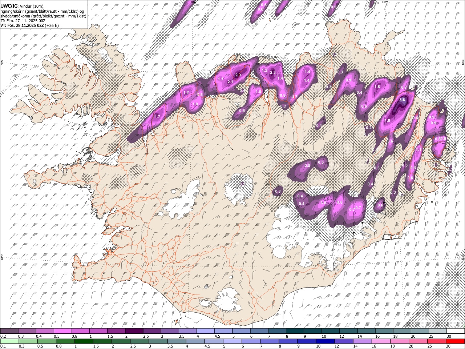
Task: Click the '0.4' label on the upper scale
Action: 39,336
